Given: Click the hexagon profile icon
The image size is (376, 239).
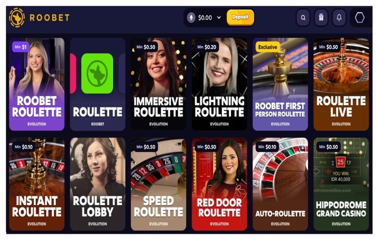Looking at the screenshot, I should tap(359, 18).
